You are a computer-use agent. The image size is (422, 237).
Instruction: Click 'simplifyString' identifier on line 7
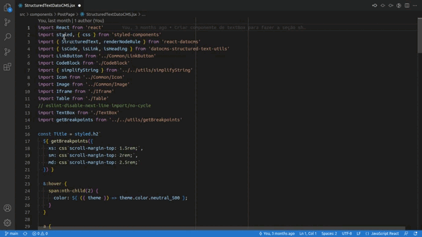point(80,70)
